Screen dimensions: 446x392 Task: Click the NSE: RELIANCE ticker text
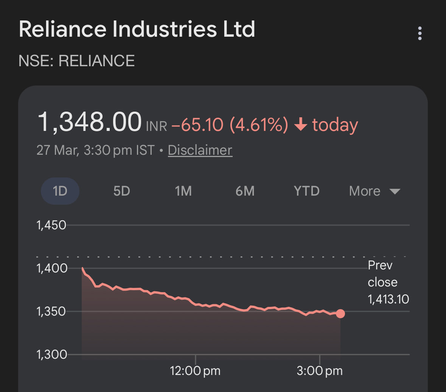pyautogui.click(x=77, y=61)
